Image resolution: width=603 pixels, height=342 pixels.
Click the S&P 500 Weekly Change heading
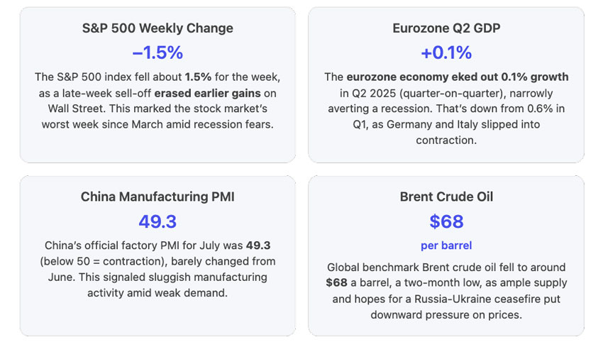pyautogui.click(x=157, y=28)
